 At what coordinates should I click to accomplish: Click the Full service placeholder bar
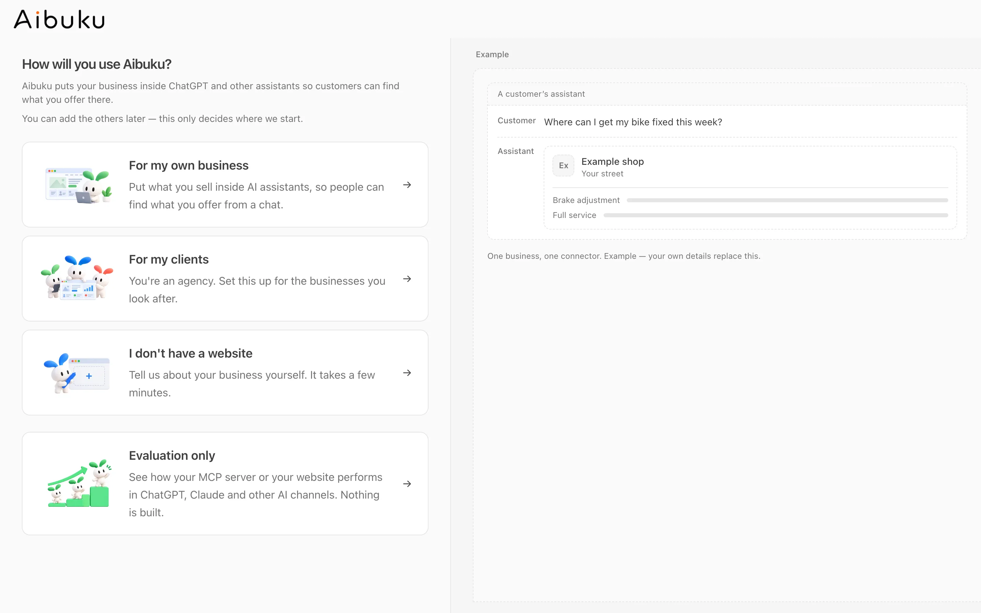tap(776, 215)
